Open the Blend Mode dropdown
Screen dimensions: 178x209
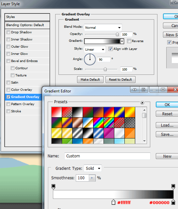[103, 27]
